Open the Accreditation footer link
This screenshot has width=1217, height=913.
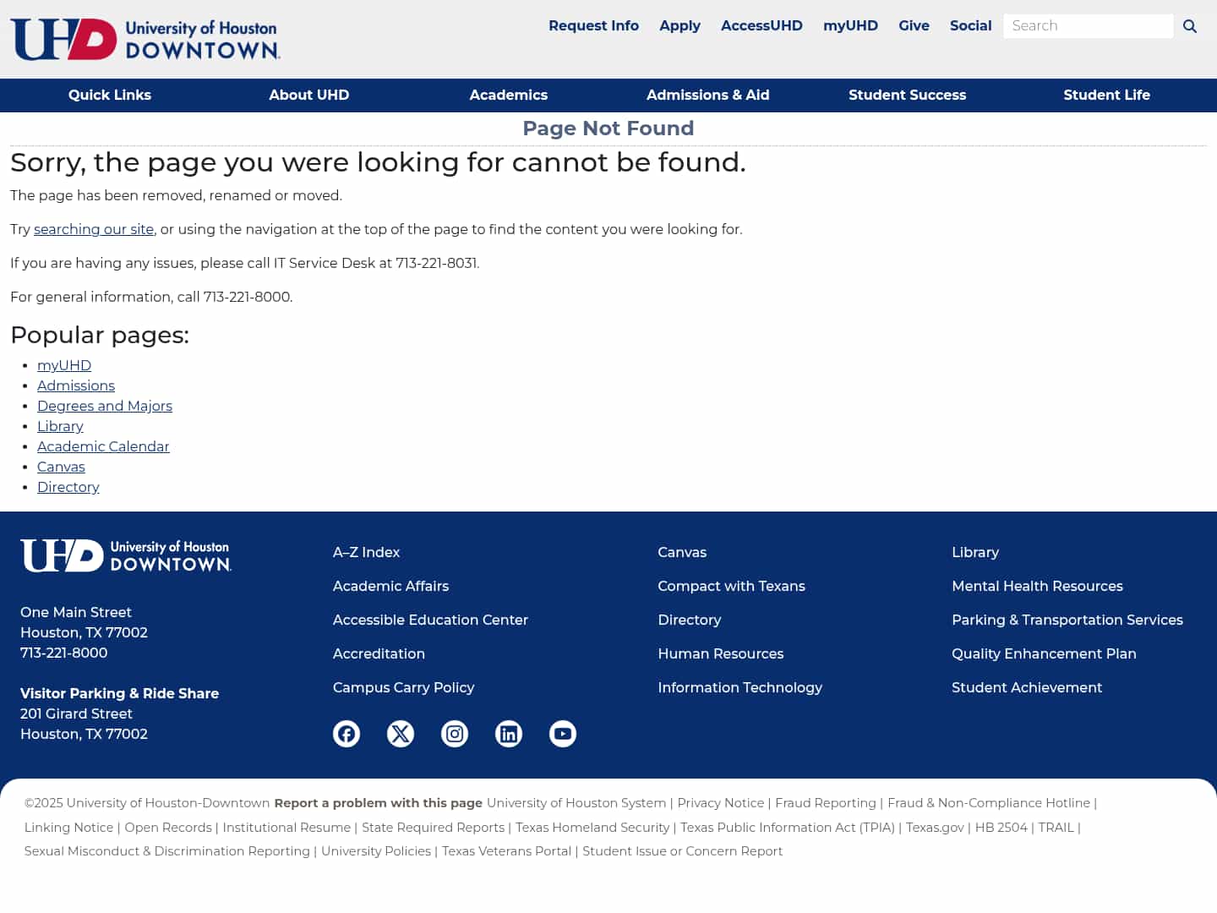pos(379,653)
